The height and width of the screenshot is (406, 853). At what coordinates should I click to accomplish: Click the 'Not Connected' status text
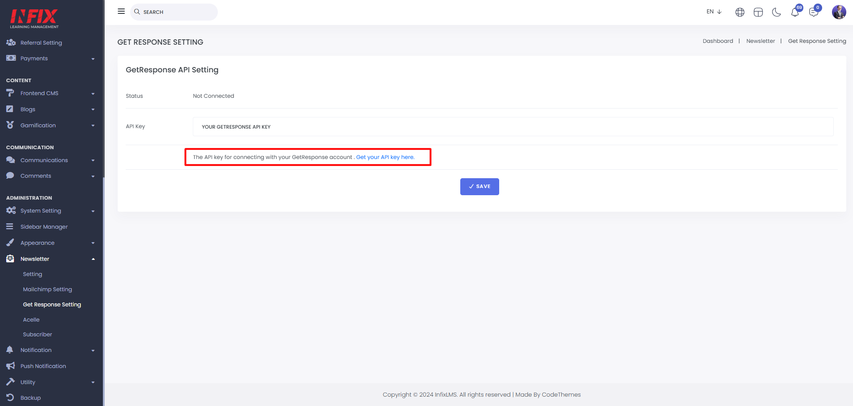(x=213, y=96)
